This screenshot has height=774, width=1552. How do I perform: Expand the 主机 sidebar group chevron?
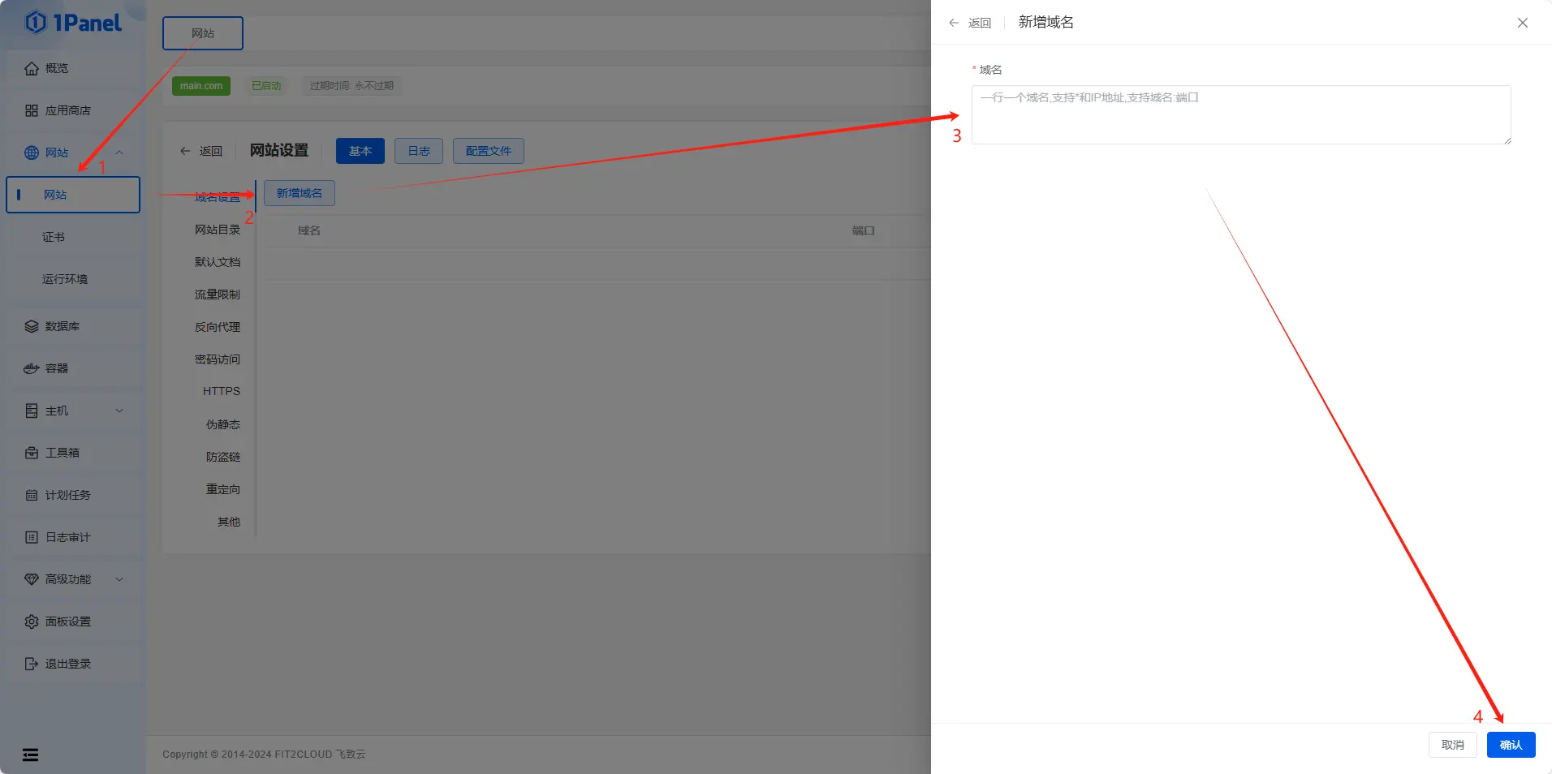point(119,411)
